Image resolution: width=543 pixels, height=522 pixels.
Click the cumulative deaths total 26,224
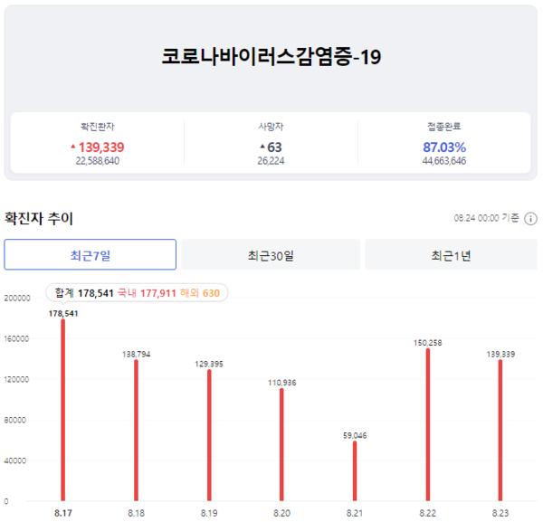[x=271, y=161]
